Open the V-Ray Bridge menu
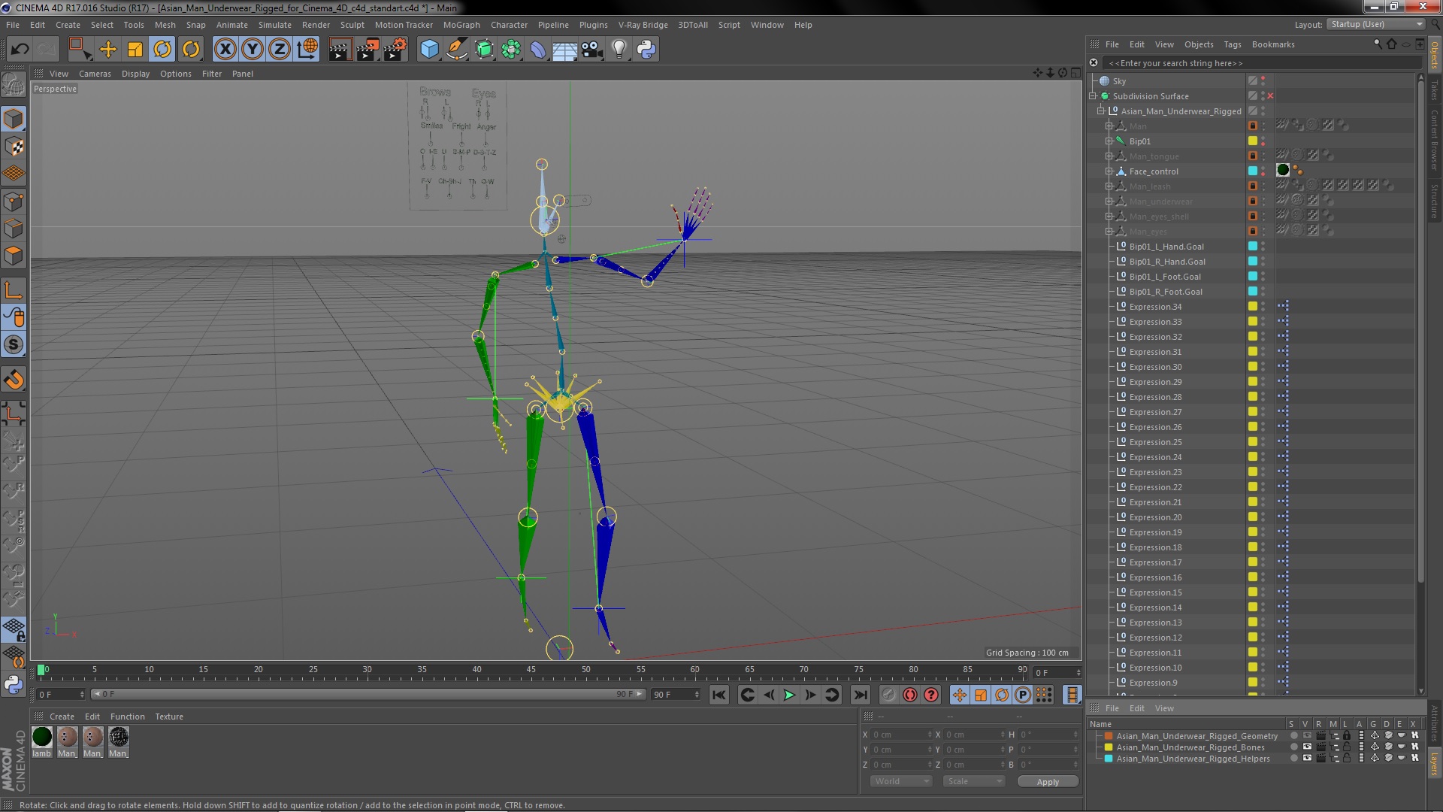This screenshot has width=1443, height=812. [643, 25]
